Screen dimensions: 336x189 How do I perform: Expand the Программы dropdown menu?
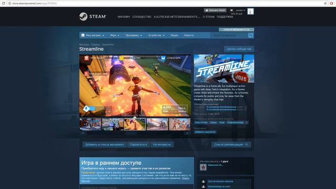pyautogui.click(x=134, y=35)
